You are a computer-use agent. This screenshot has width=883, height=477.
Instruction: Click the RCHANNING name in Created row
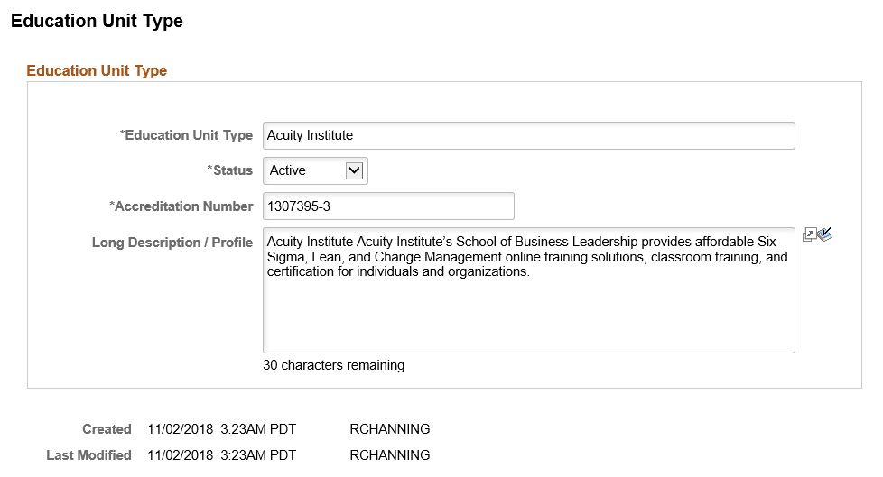(389, 429)
